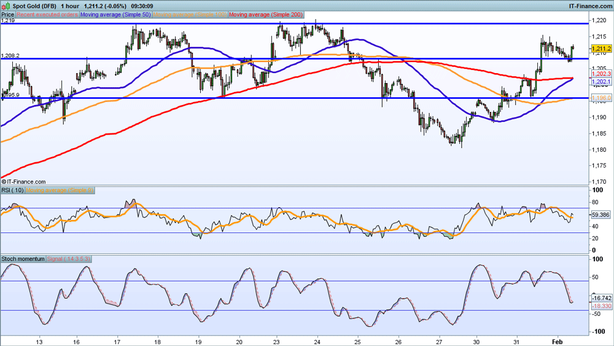Click the candlestick chart icon beside Spot Gold
614x346 pixels.
(x=6, y=6)
